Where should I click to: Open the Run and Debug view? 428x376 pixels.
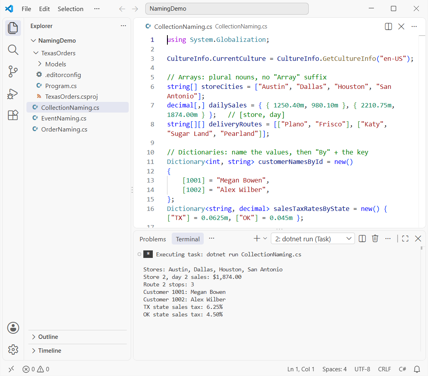click(x=13, y=94)
